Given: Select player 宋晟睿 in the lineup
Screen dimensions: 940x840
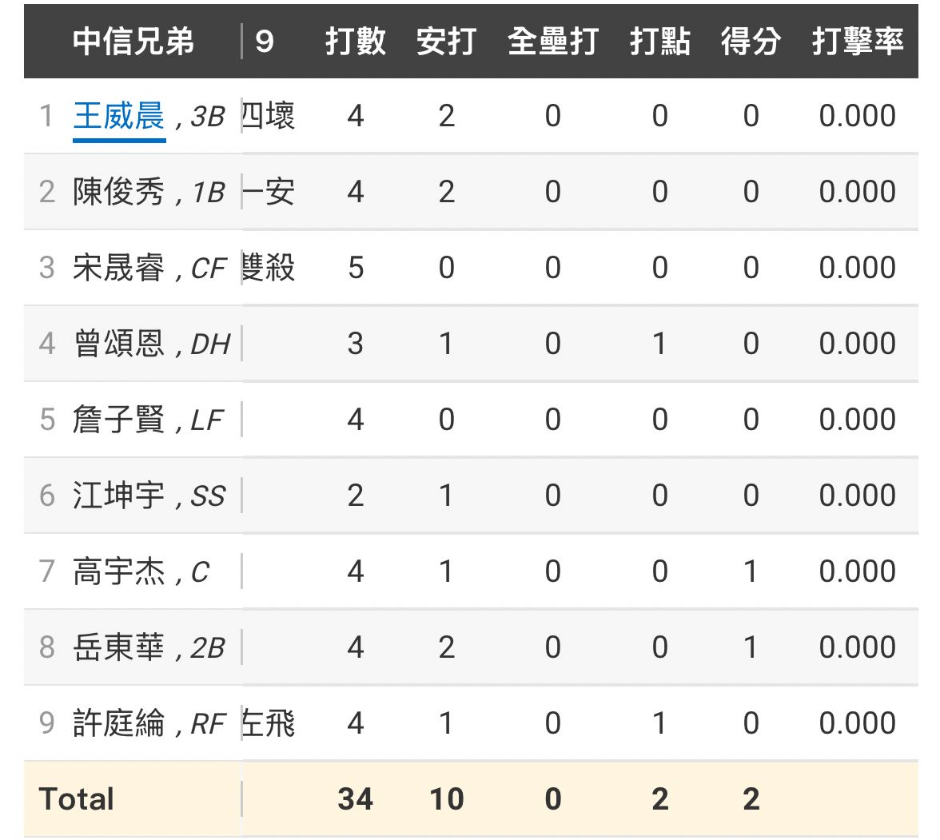Looking at the screenshot, I should [x=118, y=269].
